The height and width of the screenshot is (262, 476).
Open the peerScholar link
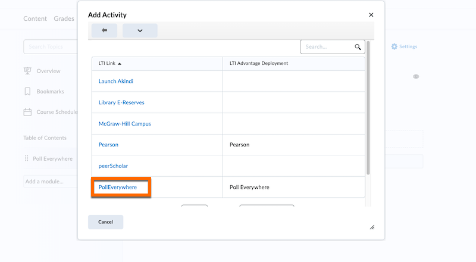(113, 166)
